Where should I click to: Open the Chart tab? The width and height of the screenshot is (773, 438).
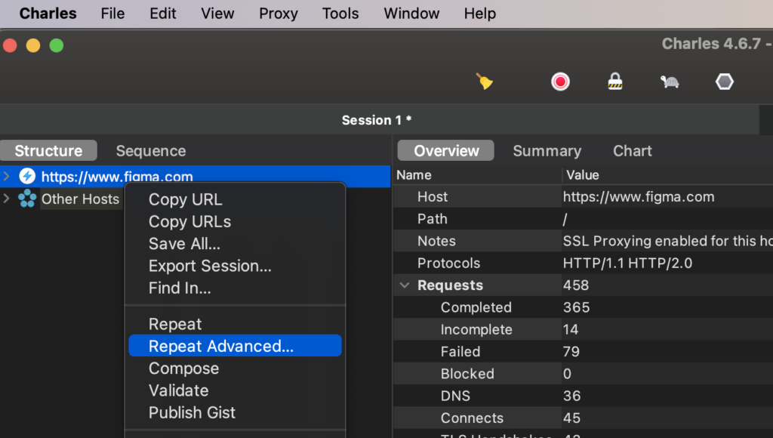[x=632, y=151]
